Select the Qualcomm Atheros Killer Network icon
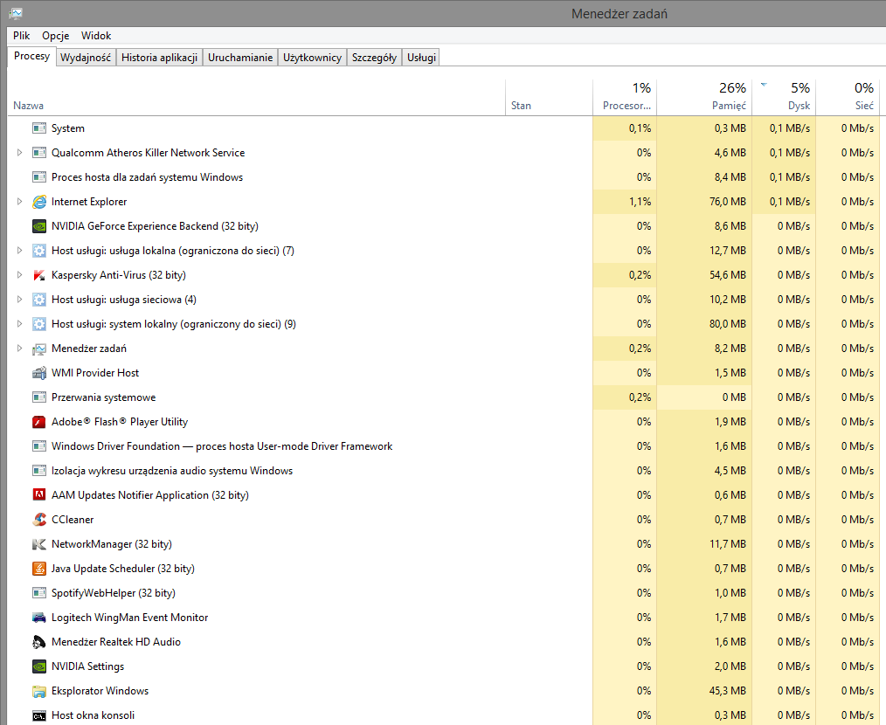Screen dimensions: 886x725 coord(39,153)
